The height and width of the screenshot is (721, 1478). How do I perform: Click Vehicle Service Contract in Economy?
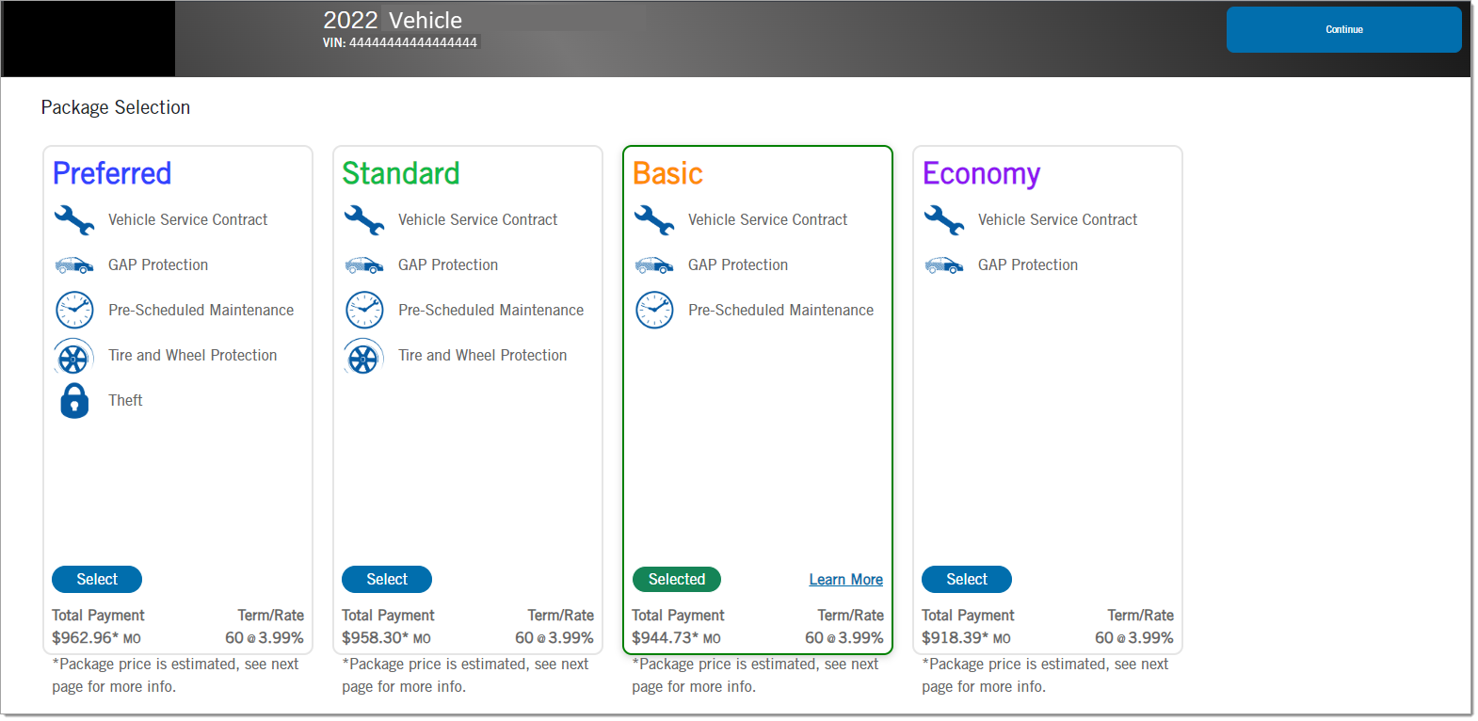(1057, 219)
